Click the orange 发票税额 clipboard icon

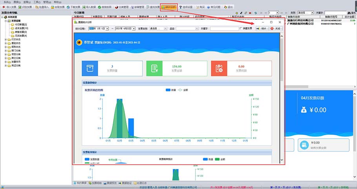(x=219, y=68)
